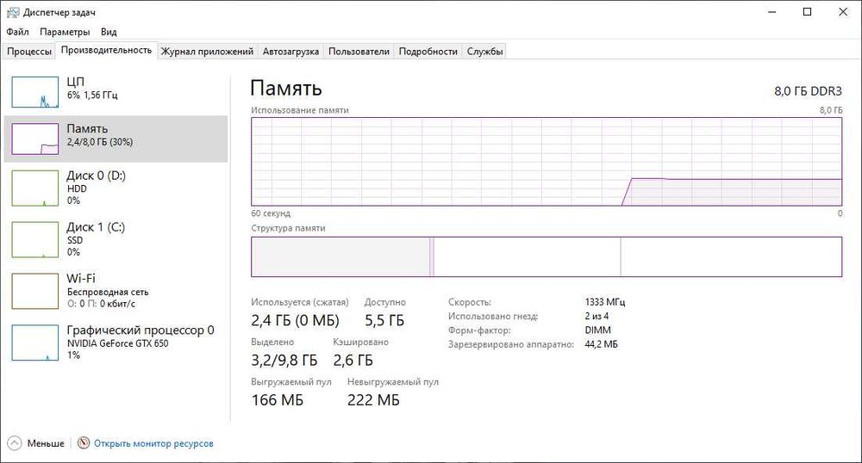Click the 60 секунд graph label
The height and width of the screenshot is (463, 862).
tap(271, 213)
